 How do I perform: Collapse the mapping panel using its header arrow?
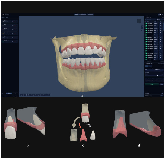pos(145,17)
